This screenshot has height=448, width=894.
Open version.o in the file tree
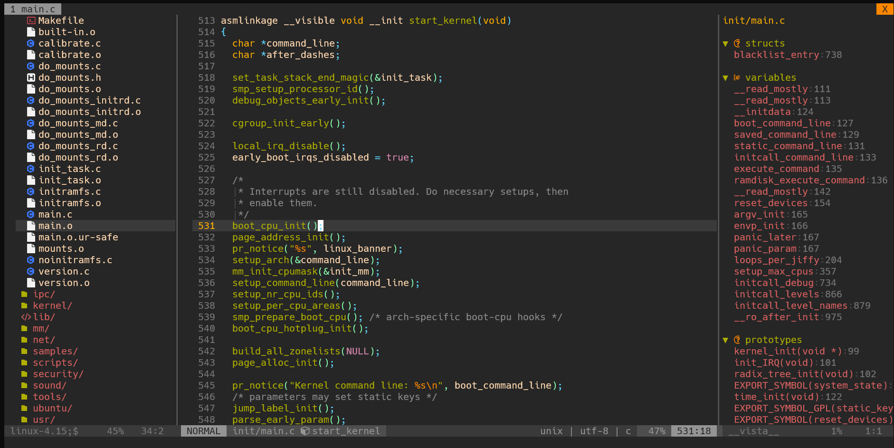(x=64, y=283)
